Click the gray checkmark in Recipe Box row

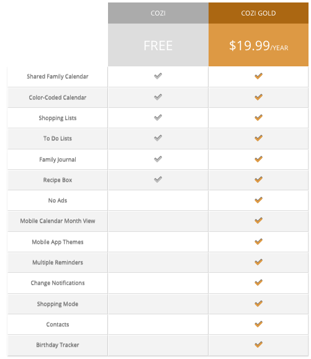(158, 179)
